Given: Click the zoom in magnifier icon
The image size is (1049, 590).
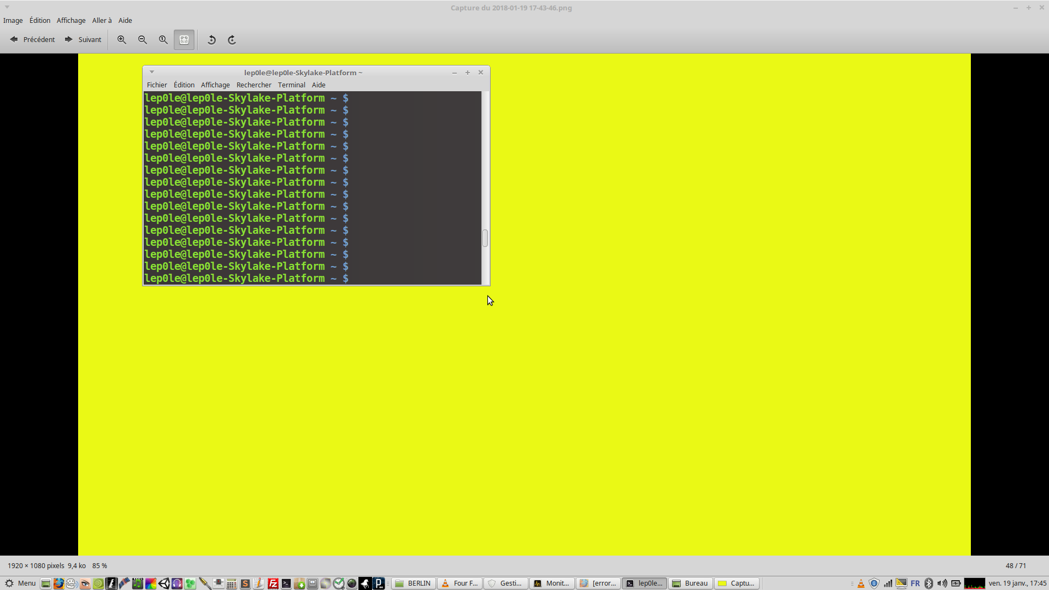Looking at the screenshot, I should pos(122,40).
